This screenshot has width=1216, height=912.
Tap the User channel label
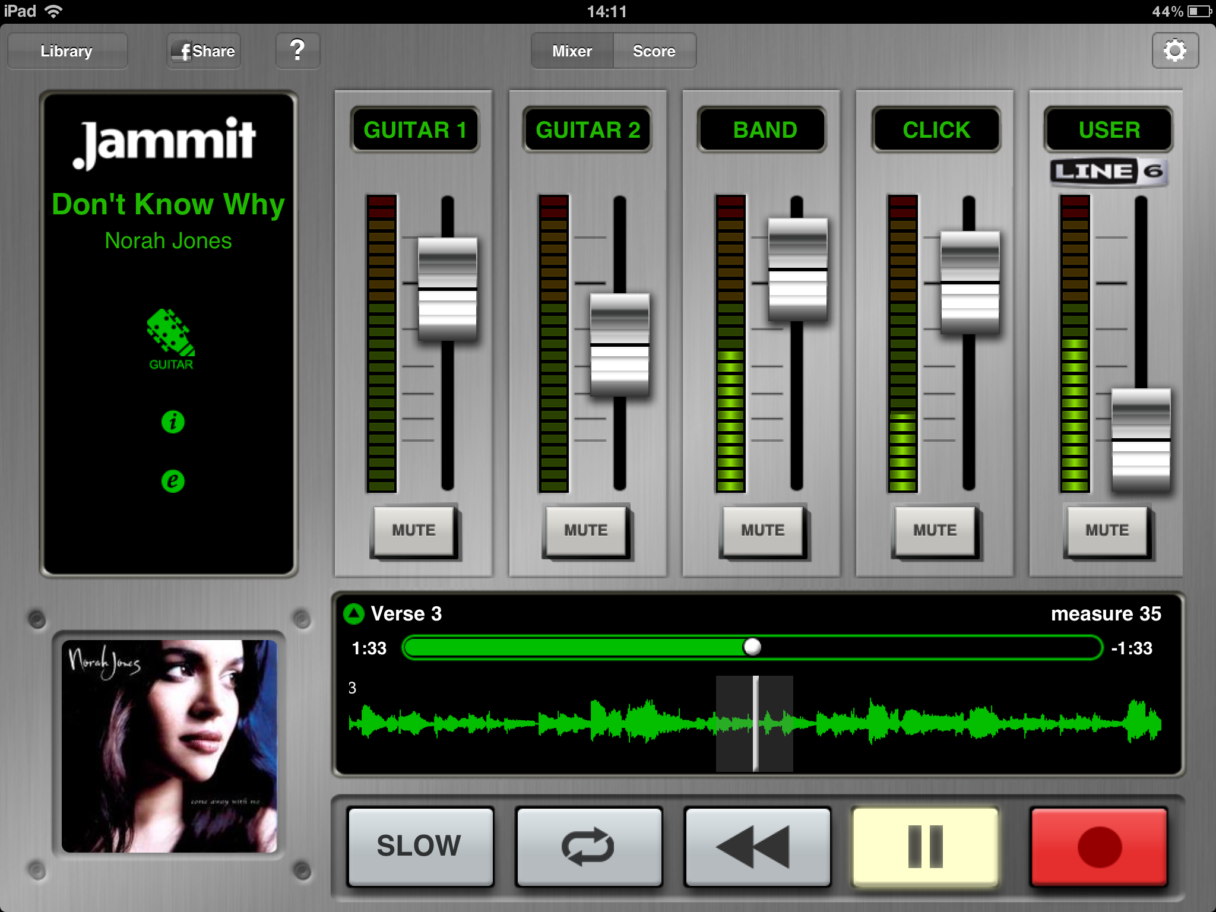click(1109, 129)
